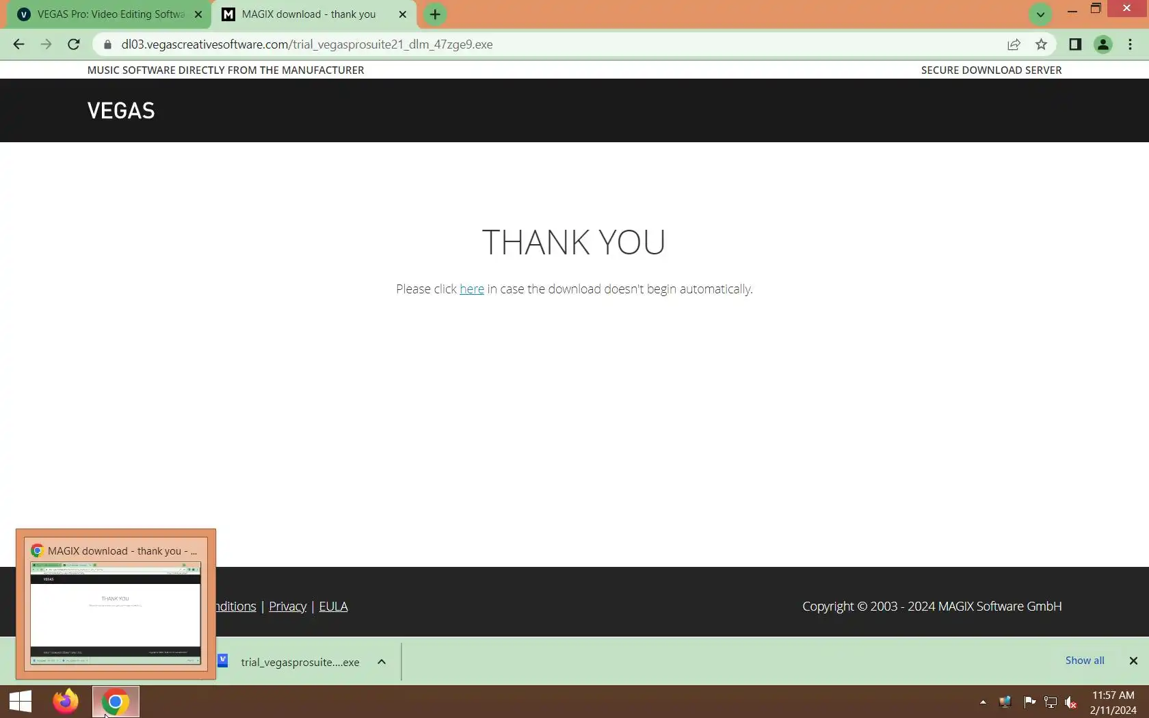Open the EULA link in footer
Screen dimensions: 1149x718
(x=333, y=607)
